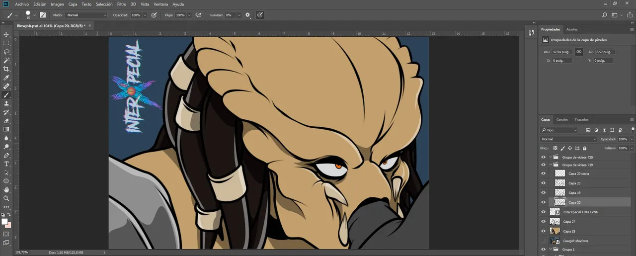The width and height of the screenshot is (636, 256).
Task: Open the Selección menu
Action: (104, 4)
